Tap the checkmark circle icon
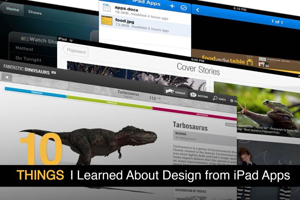The width and height of the screenshot is (300, 200). [184, 8]
